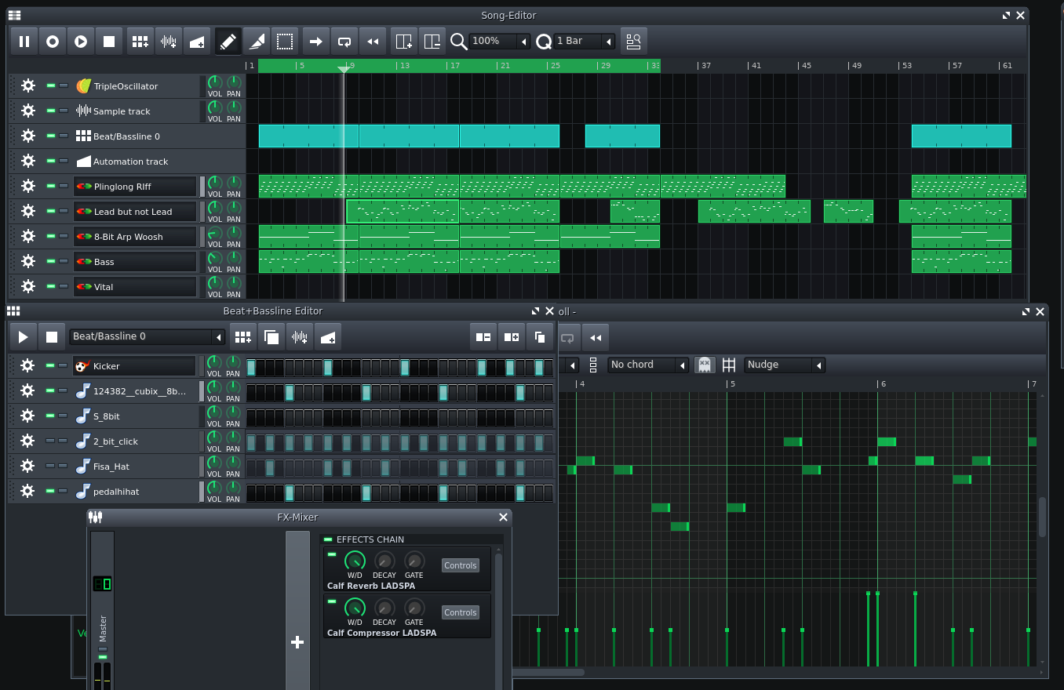The width and height of the screenshot is (1064, 690).
Task: Add a sample track in Song-Editor toolbar
Action: 168,42
